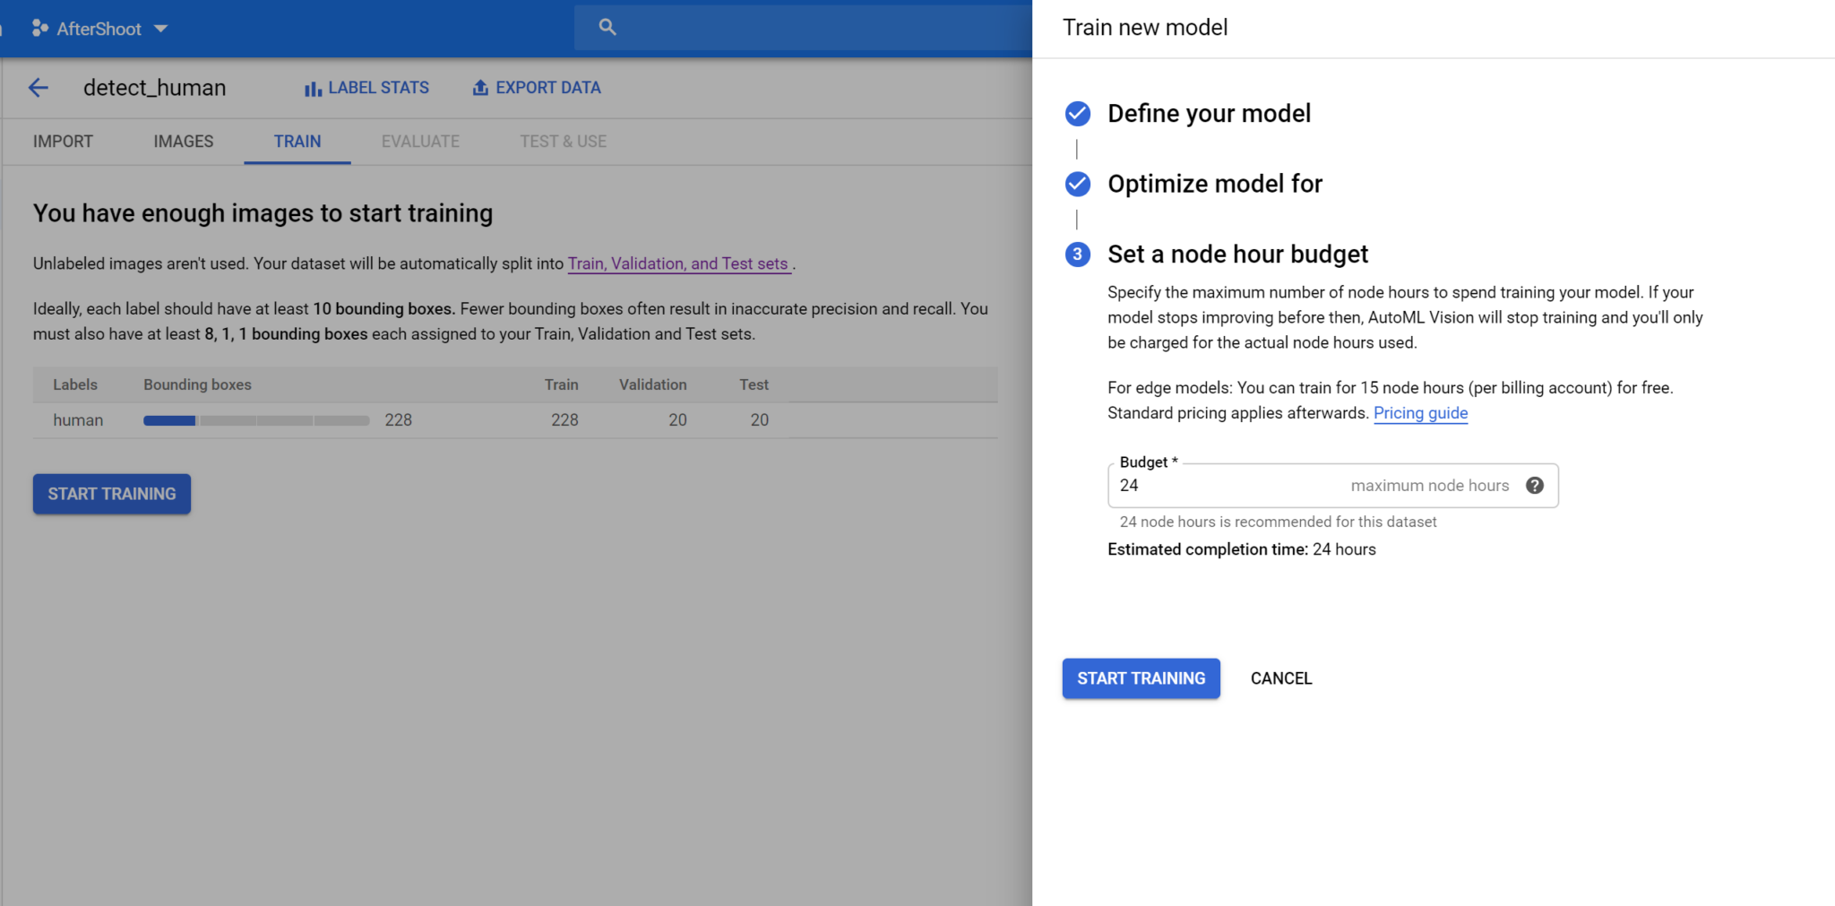Click the AfterShoot project logo icon
The image size is (1835, 906).
[39, 29]
